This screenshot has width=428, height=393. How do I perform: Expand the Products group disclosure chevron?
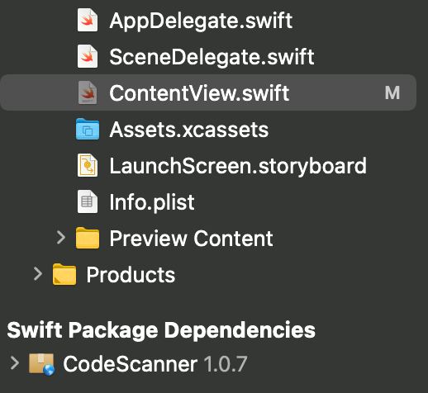38,274
